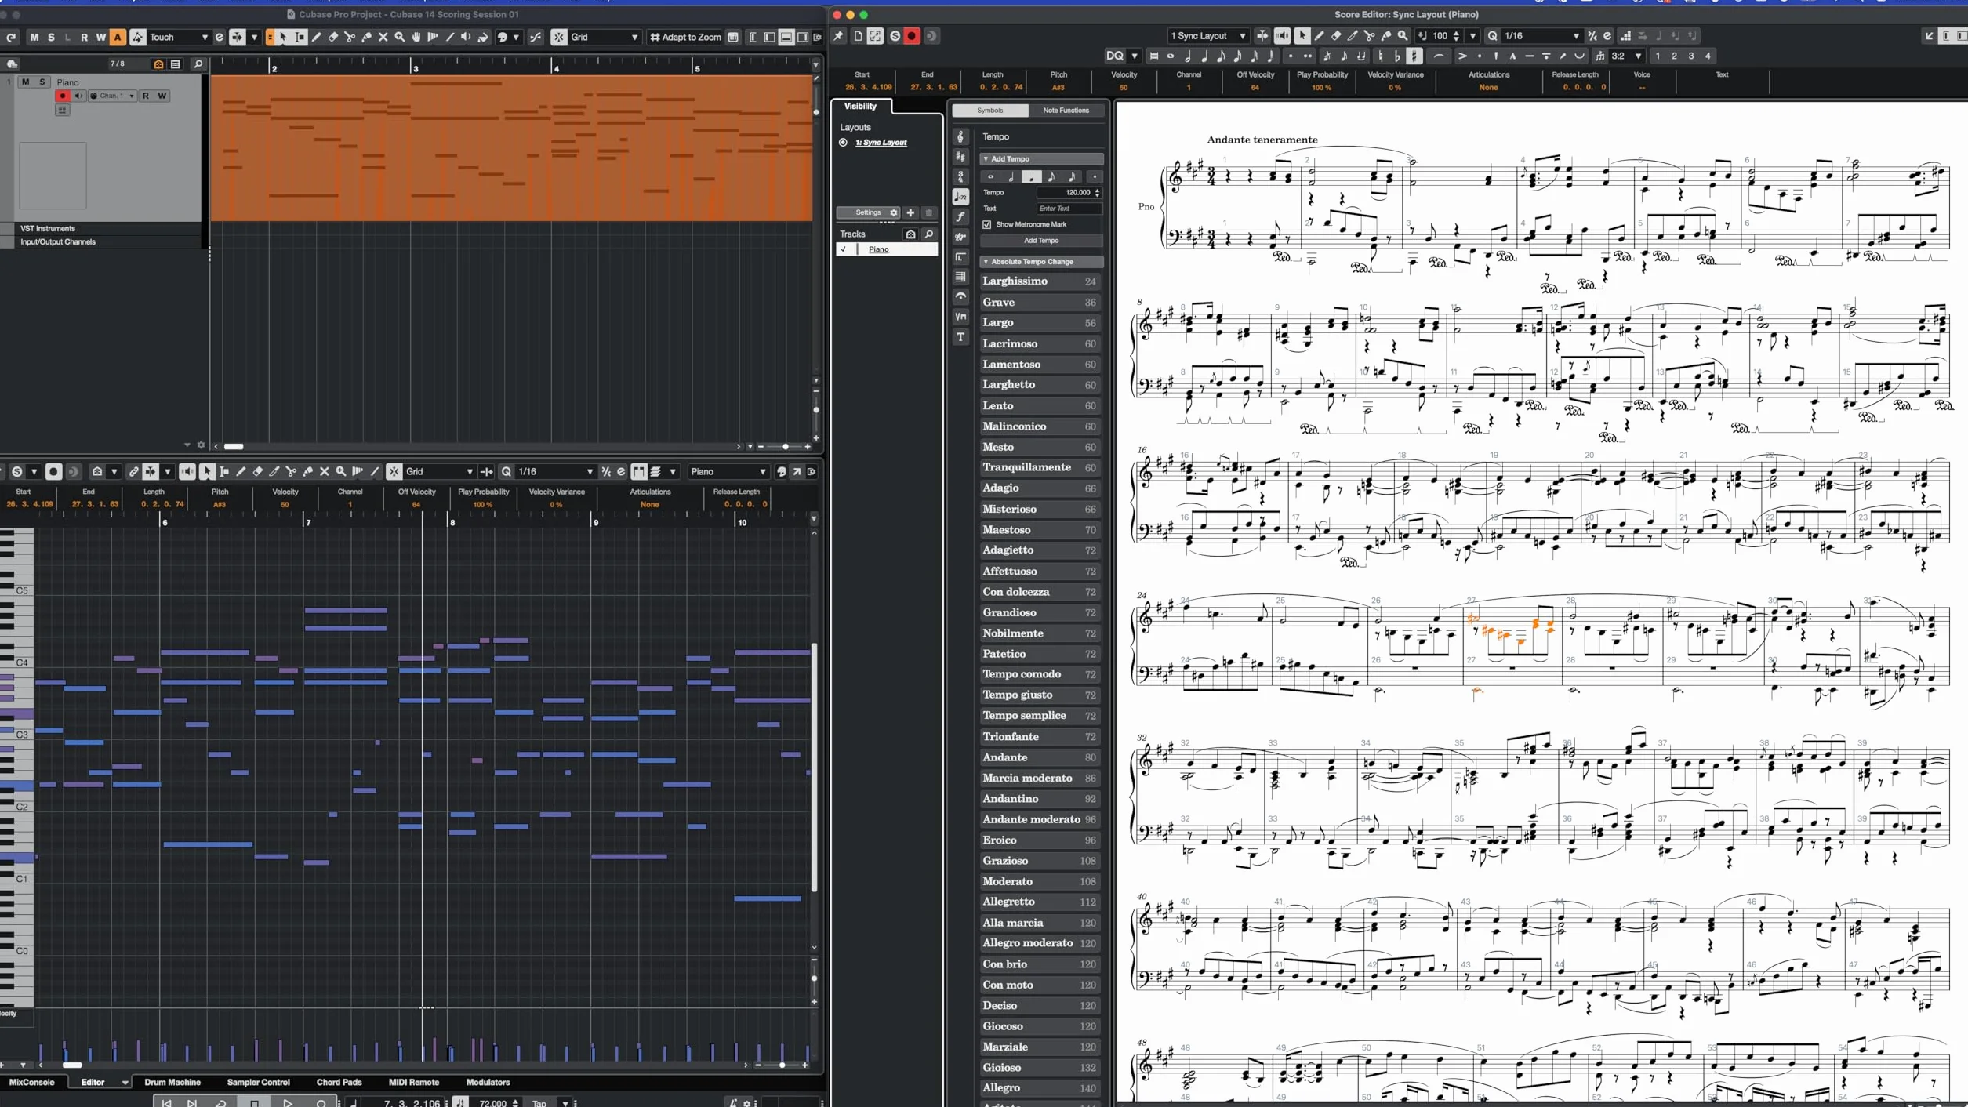Image resolution: width=1968 pixels, height=1107 pixels.
Task: Select the 1: Sync Layout radio button
Action: (x=844, y=143)
